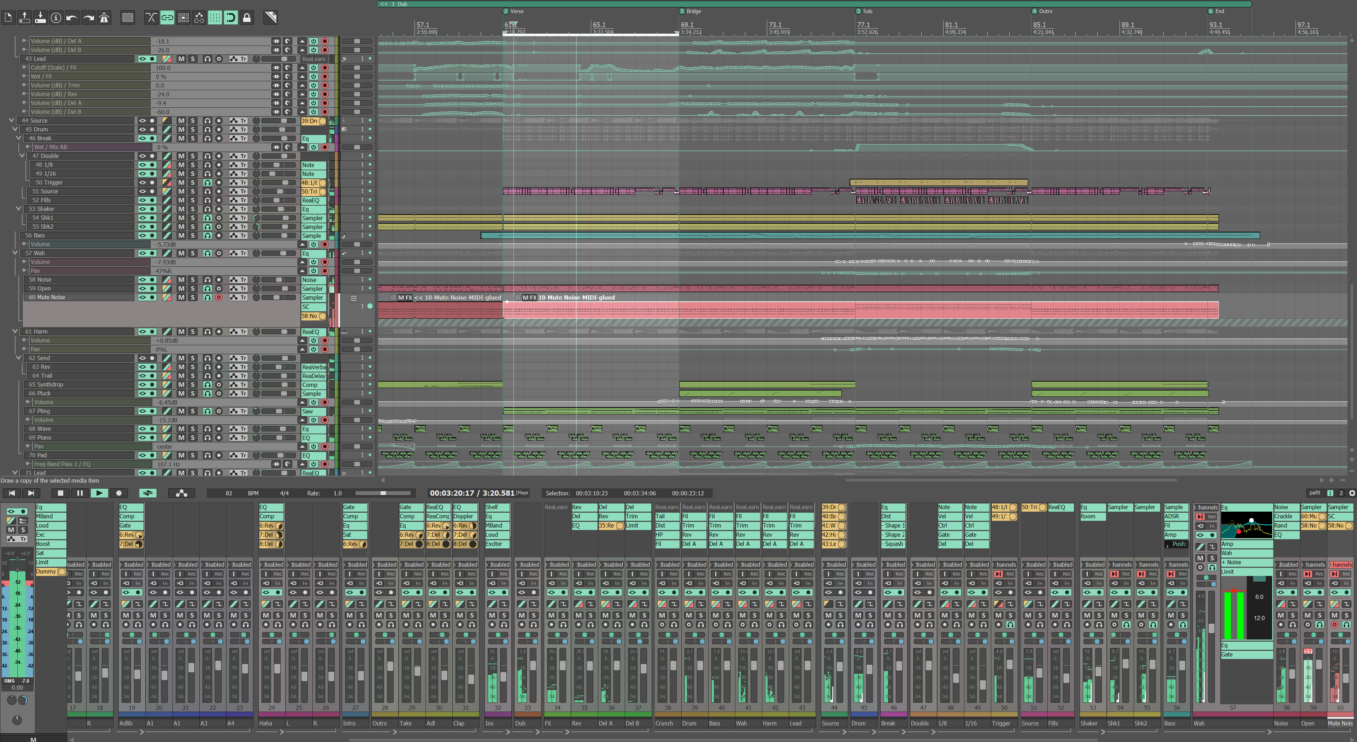Toggle the metronome icon in toolbar
The height and width of the screenshot is (742, 1357).
(x=104, y=18)
